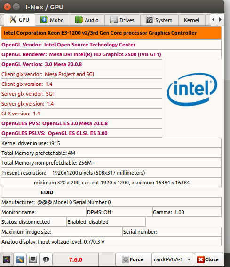Screen dimensions: 230x267
Task: Click the GPU tab icon
Action: 13,19
